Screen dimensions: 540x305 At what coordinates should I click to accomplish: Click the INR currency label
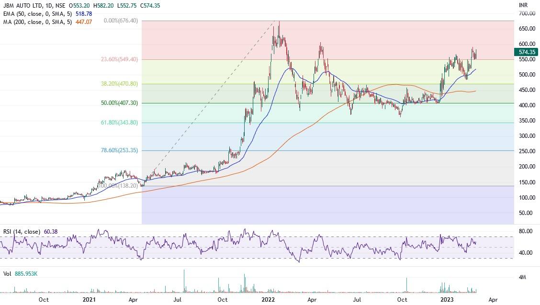(x=524, y=5)
